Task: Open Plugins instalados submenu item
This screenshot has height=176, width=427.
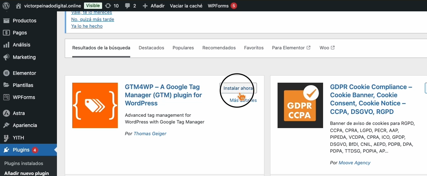Action: [23, 164]
